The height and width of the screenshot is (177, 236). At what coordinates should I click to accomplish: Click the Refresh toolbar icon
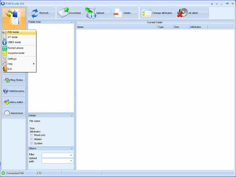(35, 13)
